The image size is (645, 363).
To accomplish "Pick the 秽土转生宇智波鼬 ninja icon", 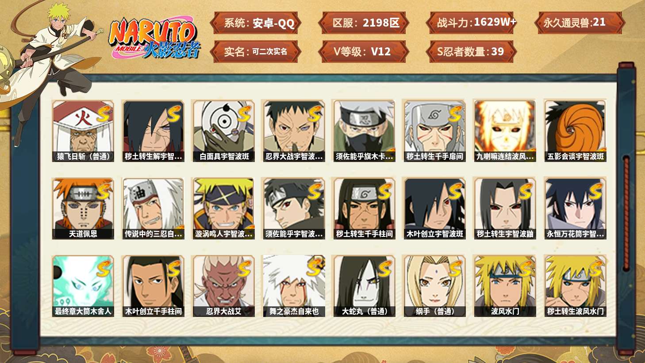I will (x=505, y=209).
